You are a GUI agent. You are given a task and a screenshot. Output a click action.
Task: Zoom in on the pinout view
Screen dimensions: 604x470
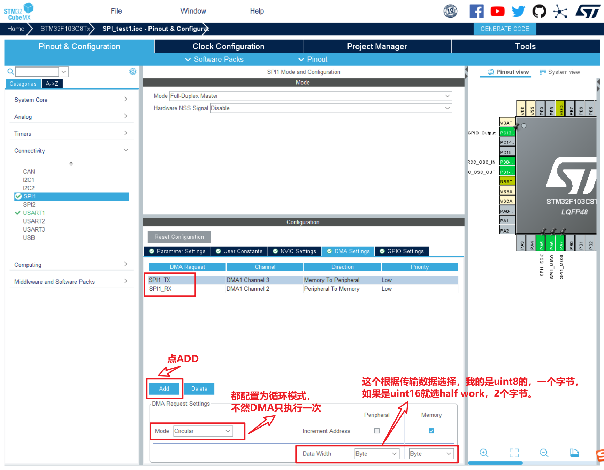[484, 453]
